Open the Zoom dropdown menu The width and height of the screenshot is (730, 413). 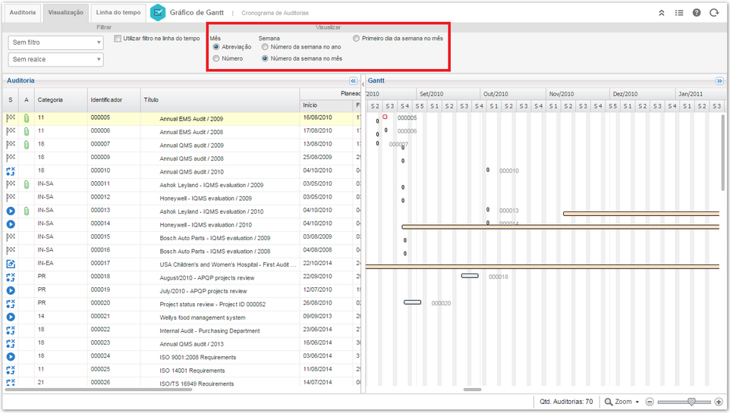coord(622,402)
